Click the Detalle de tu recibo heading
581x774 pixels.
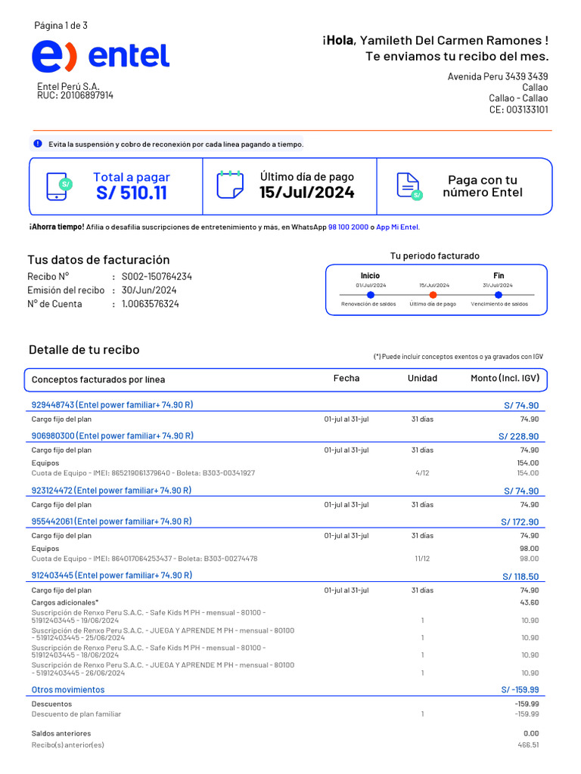pyautogui.click(x=84, y=350)
